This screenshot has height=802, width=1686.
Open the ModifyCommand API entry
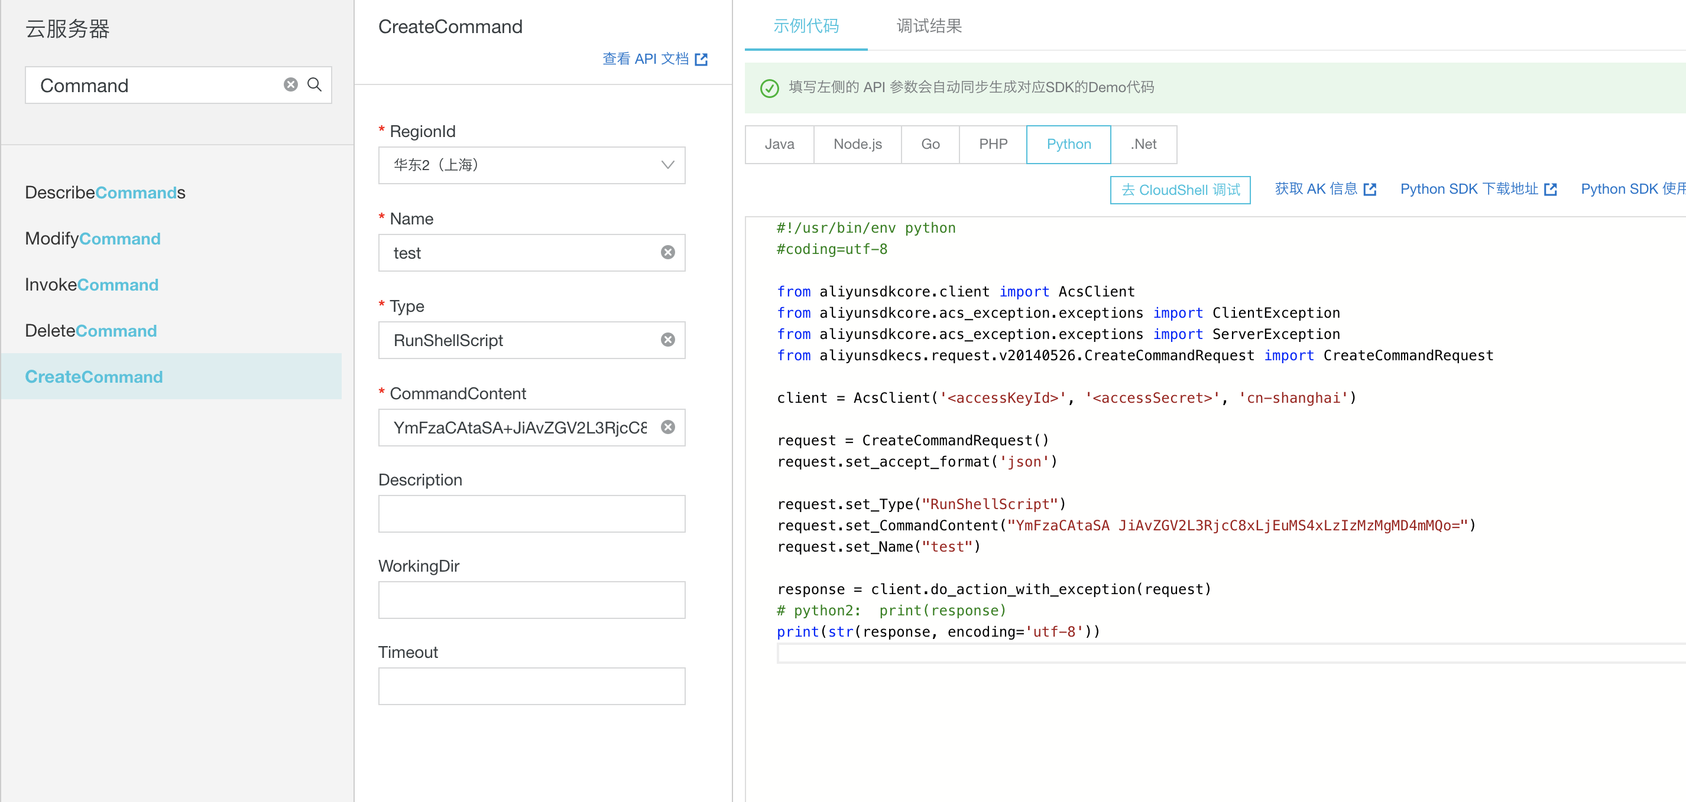[93, 239]
